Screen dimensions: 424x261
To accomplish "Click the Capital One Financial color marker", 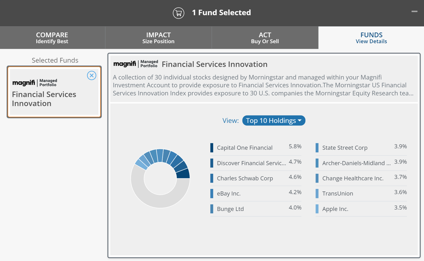I will coord(211,148).
